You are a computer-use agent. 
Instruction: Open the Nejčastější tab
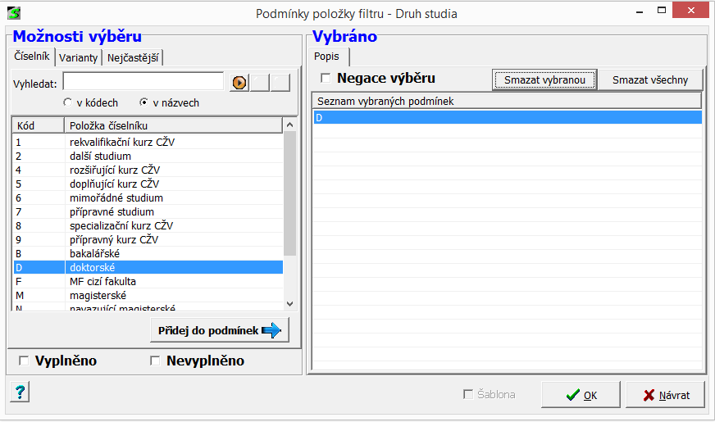coord(134,57)
